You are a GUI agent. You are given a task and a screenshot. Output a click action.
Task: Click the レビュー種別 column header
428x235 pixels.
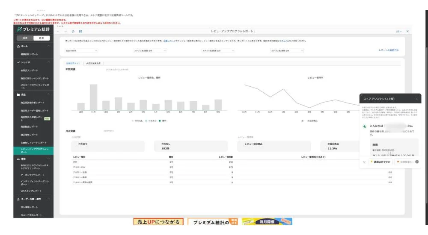pyautogui.click(x=79, y=157)
